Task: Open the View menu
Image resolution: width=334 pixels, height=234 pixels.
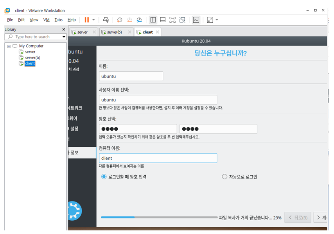Action: click(x=34, y=20)
